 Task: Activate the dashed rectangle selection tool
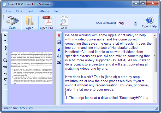point(5,86)
